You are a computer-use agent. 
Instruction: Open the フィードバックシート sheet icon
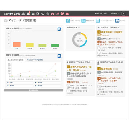tap(98, 20)
